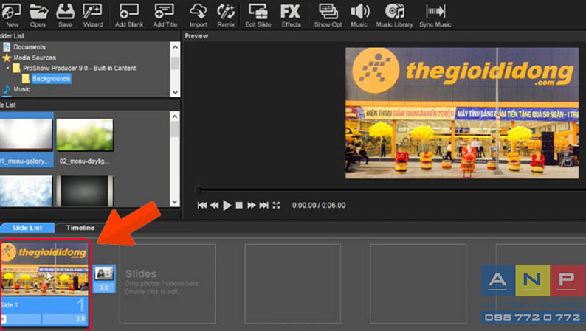This screenshot has width=586, height=331.
Task: Open the Music Library
Action: point(394,15)
